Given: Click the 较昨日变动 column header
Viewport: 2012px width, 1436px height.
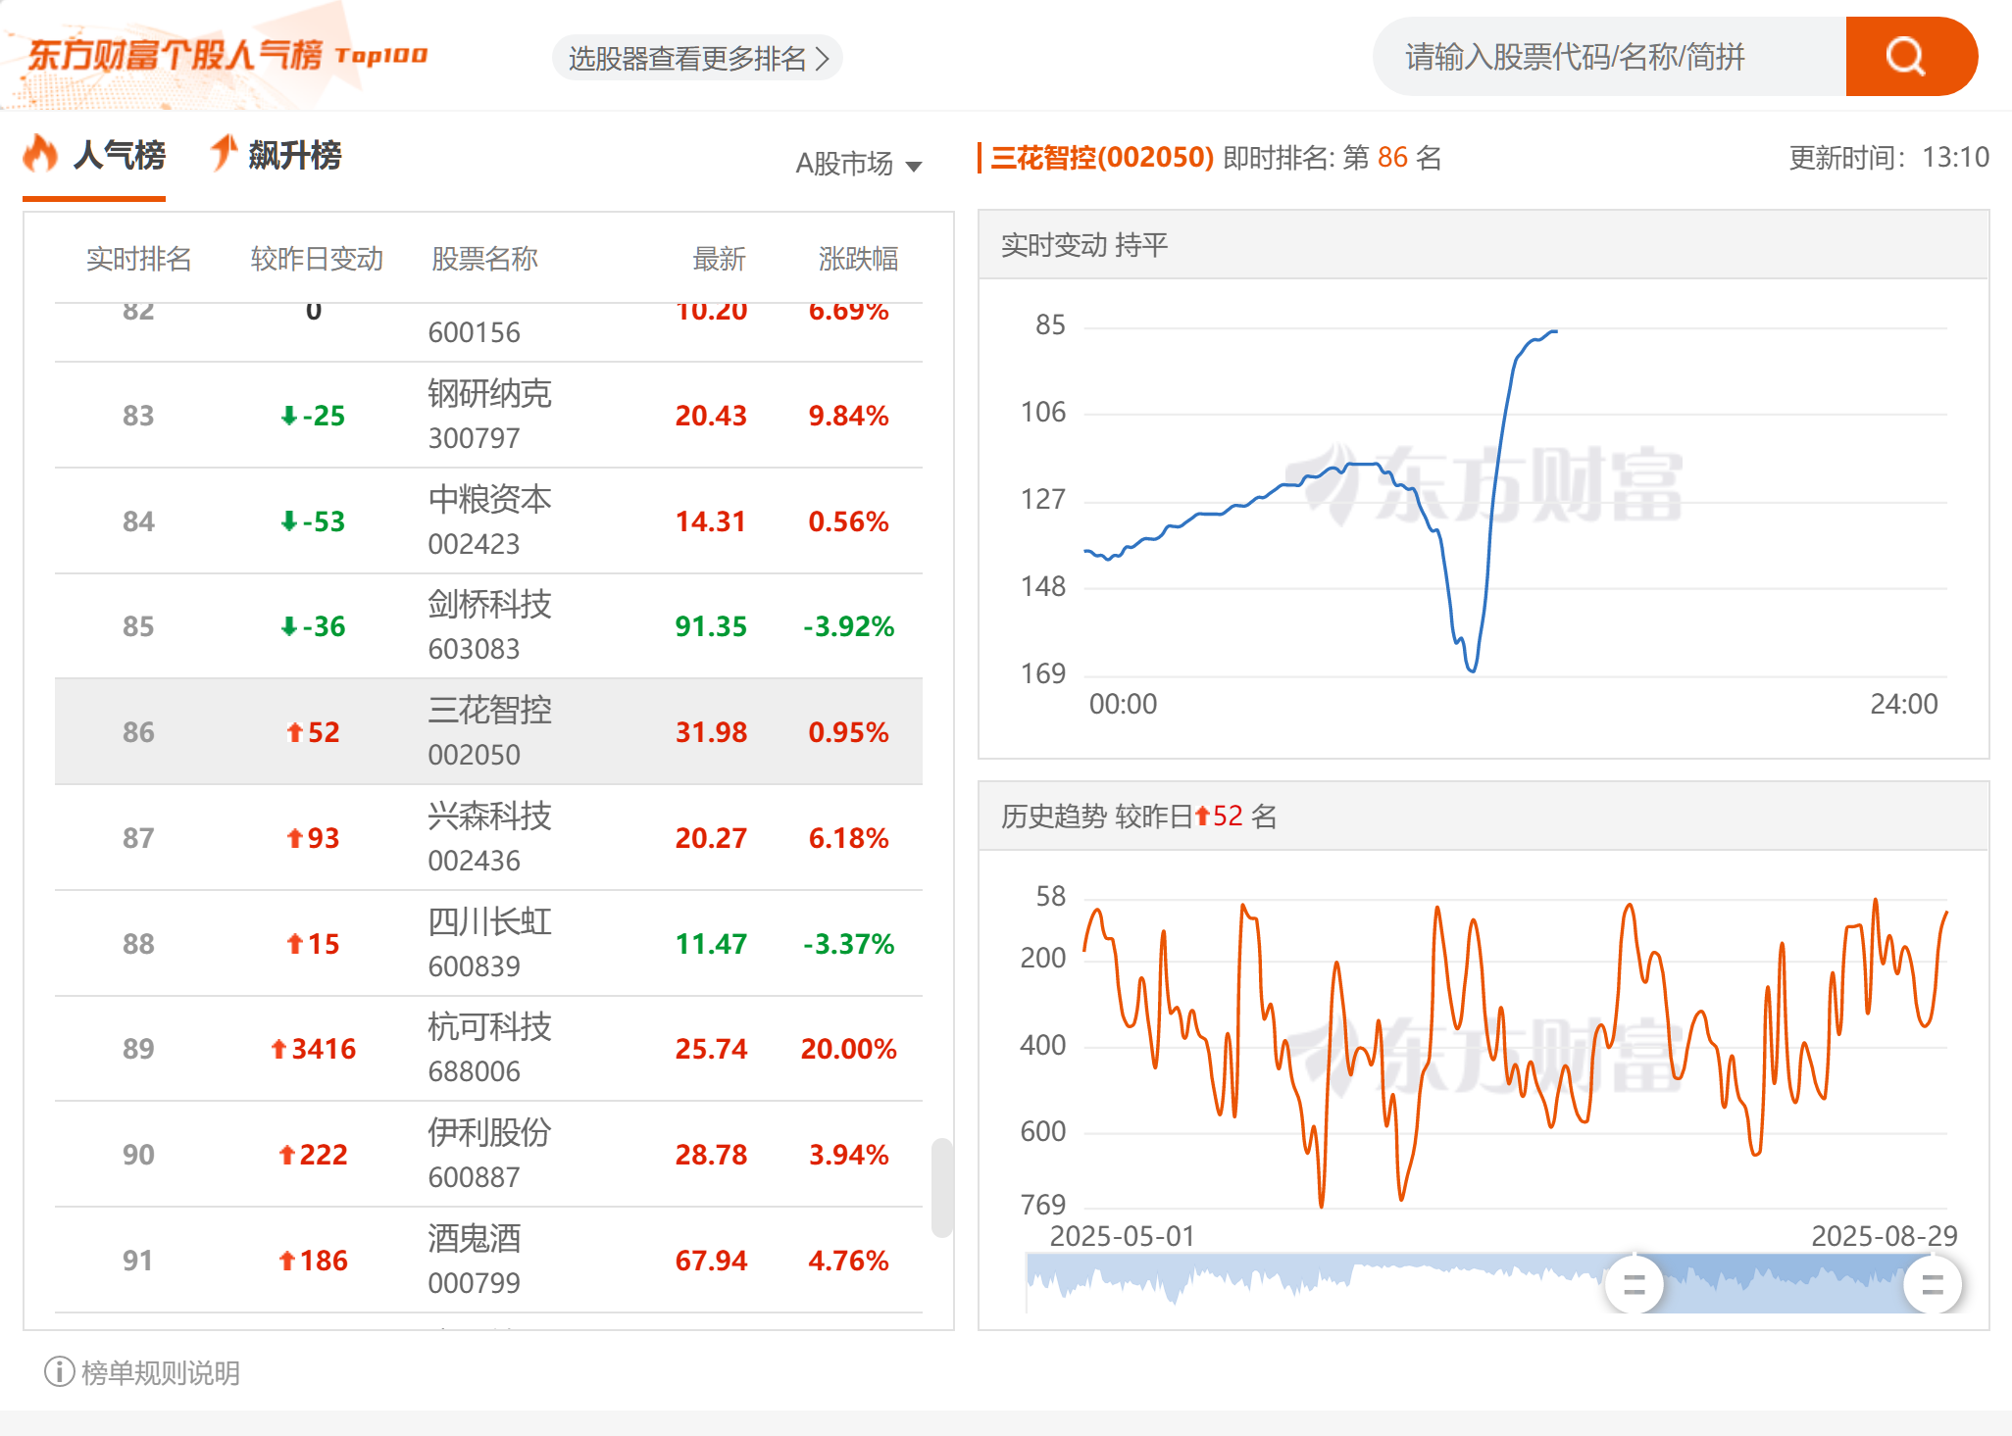Looking at the screenshot, I should pos(317,259).
